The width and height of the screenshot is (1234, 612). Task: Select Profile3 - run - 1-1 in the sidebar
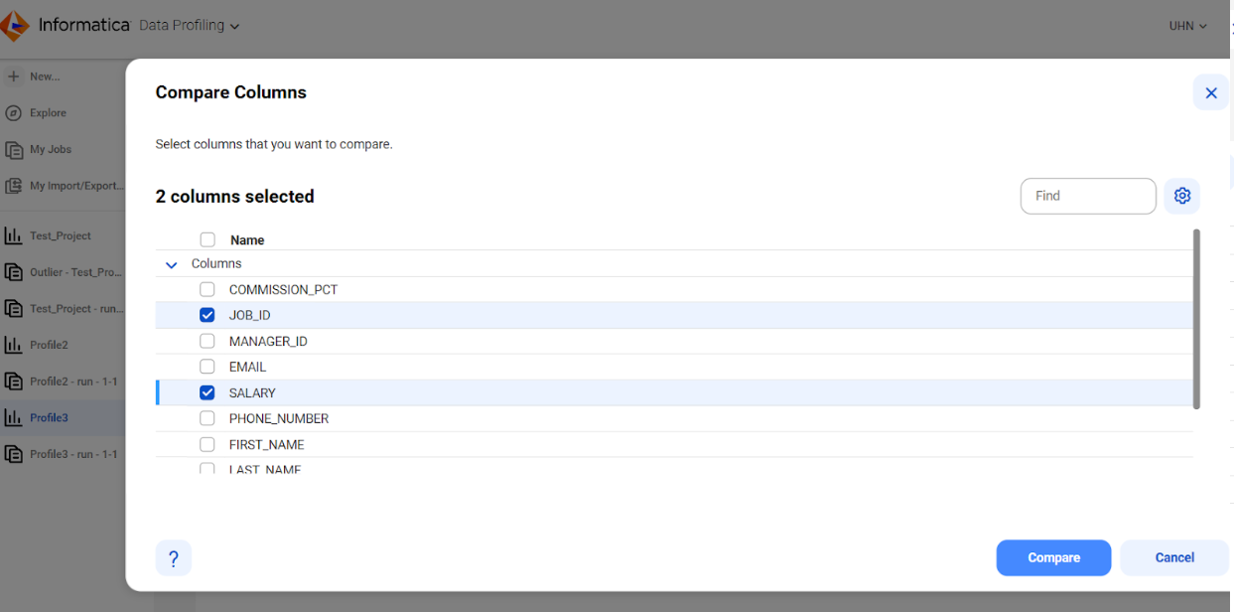tap(13, 454)
